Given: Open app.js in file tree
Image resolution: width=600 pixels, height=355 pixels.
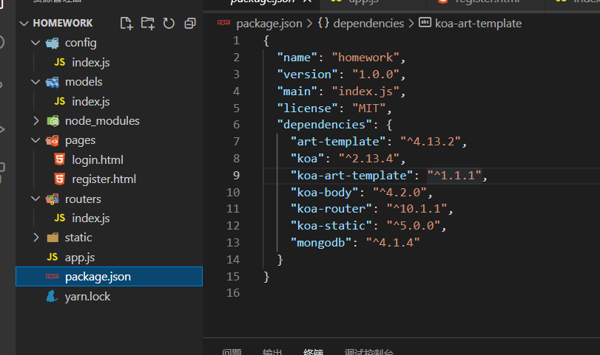Looking at the screenshot, I should coord(80,258).
